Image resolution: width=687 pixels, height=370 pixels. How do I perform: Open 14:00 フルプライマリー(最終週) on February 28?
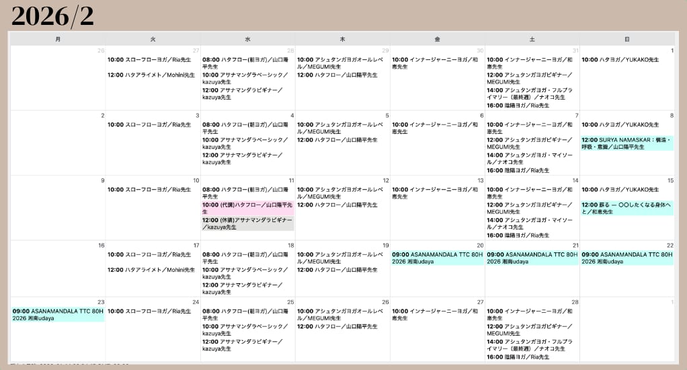pyautogui.click(x=530, y=346)
